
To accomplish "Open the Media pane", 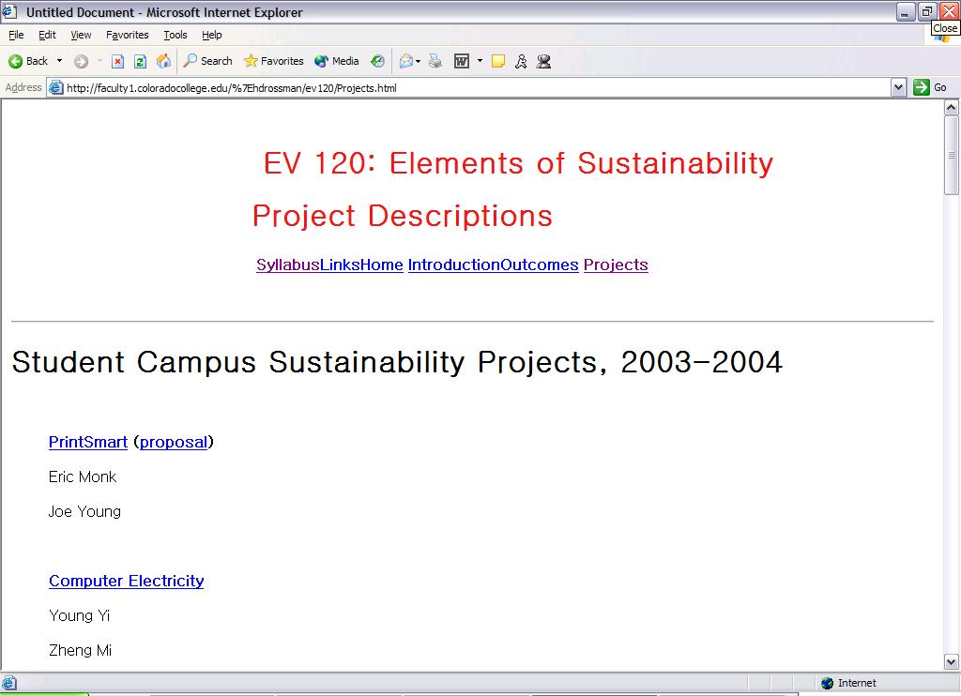I will 337,61.
